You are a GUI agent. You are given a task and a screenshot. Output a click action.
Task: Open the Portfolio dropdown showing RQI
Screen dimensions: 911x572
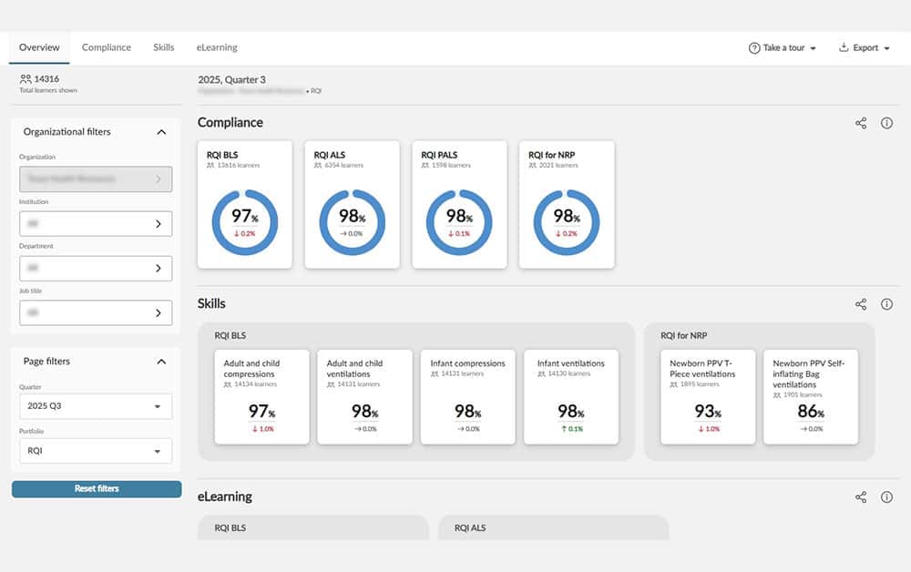[x=96, y=451]
